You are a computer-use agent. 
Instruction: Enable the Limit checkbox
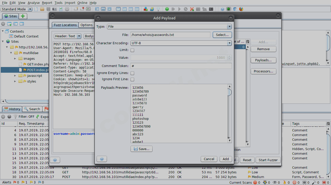[x=132, y=50]
